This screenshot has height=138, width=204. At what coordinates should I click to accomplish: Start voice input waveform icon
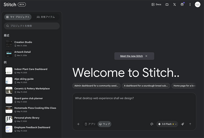182,124
